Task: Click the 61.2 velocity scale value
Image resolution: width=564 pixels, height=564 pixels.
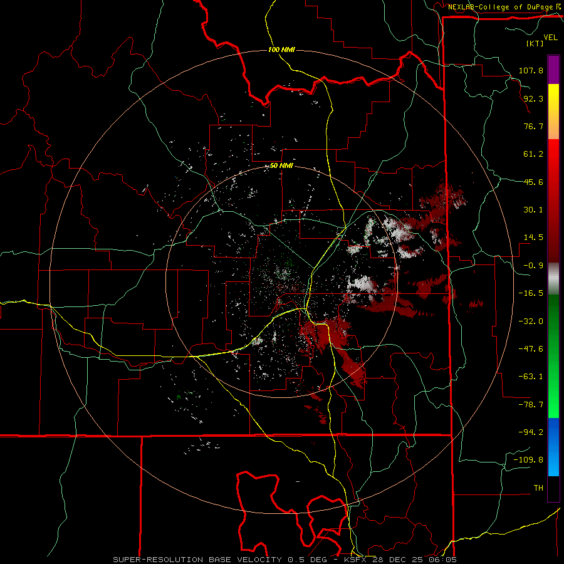Action: pyautogui.click(x=533, y=154)
